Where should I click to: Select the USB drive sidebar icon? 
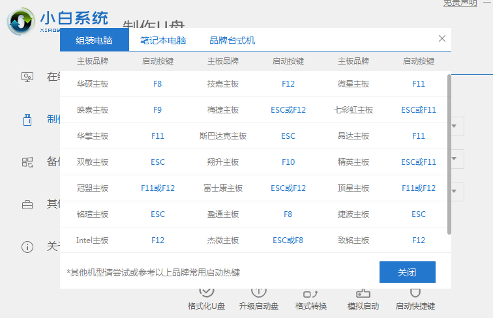pos(27,120)
